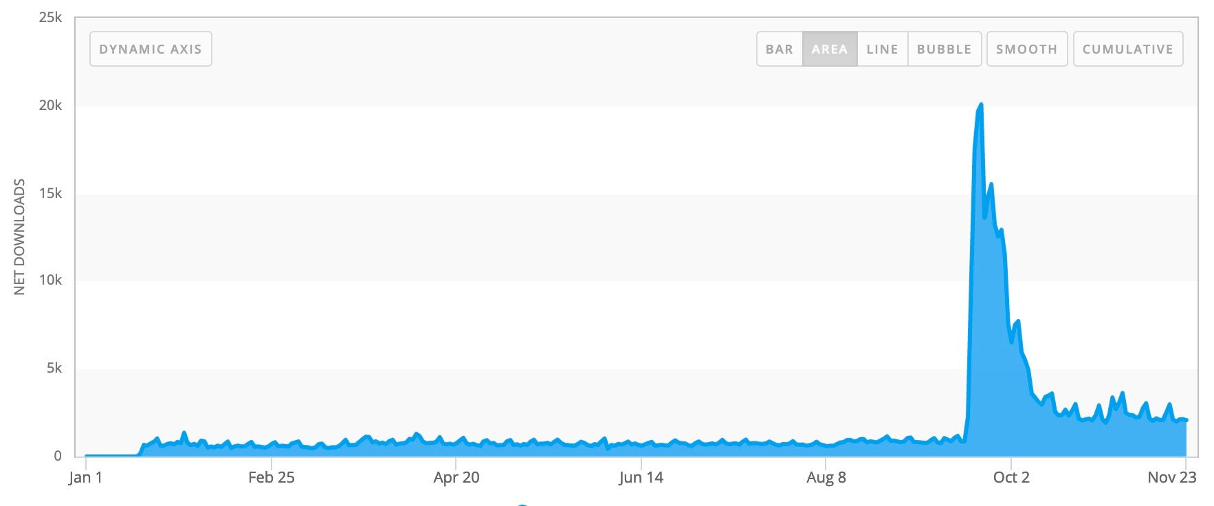Click the 15k y-axis label
Screen dimensions: 1214x506
click(x=50, y=193)
